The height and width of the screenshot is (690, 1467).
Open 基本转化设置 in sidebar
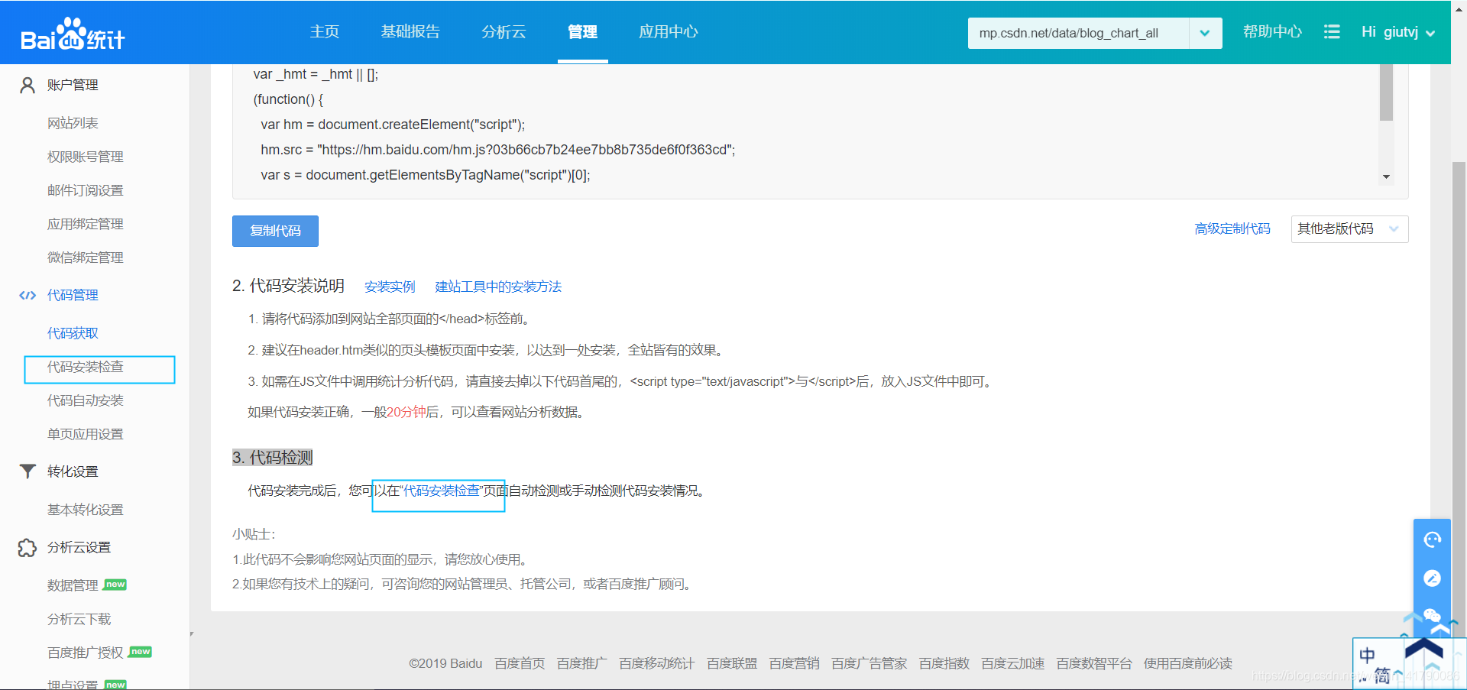coord(86,510)
